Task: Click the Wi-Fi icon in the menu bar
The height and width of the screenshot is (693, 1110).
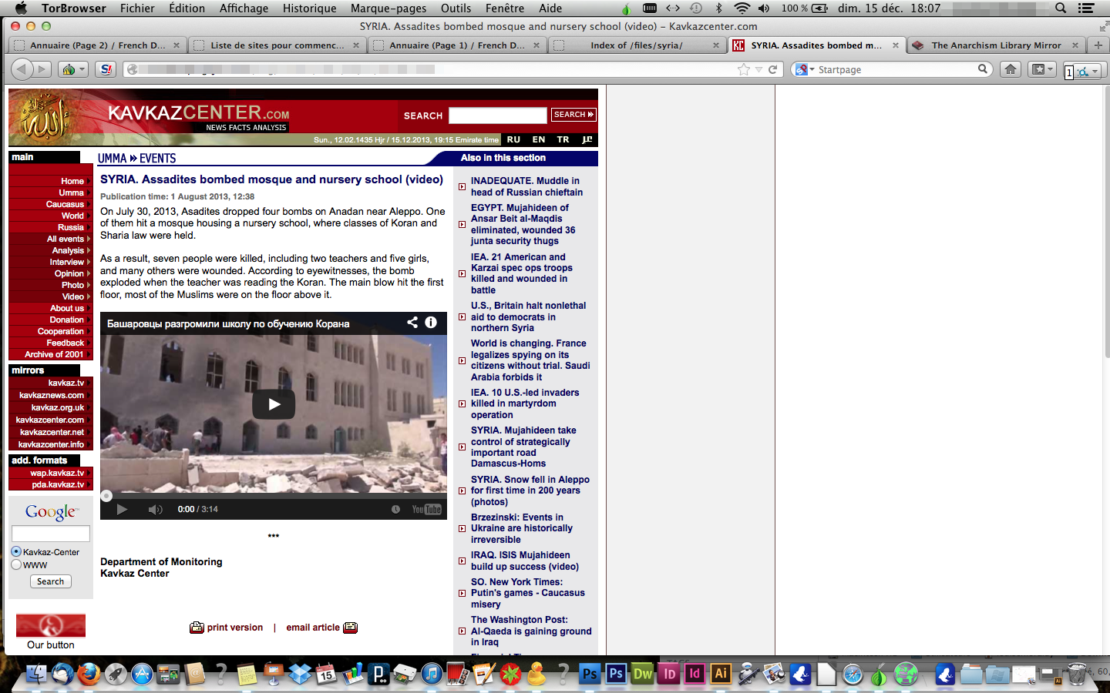Action: click(x=742, y=8)
